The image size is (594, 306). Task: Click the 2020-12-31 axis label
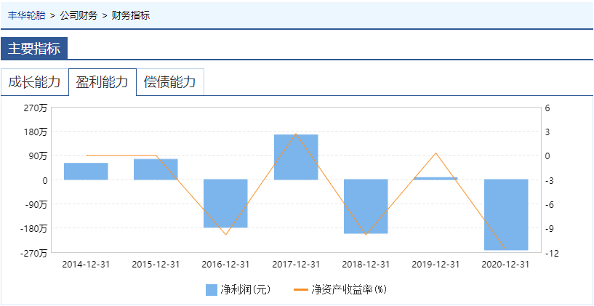(505, 264)
